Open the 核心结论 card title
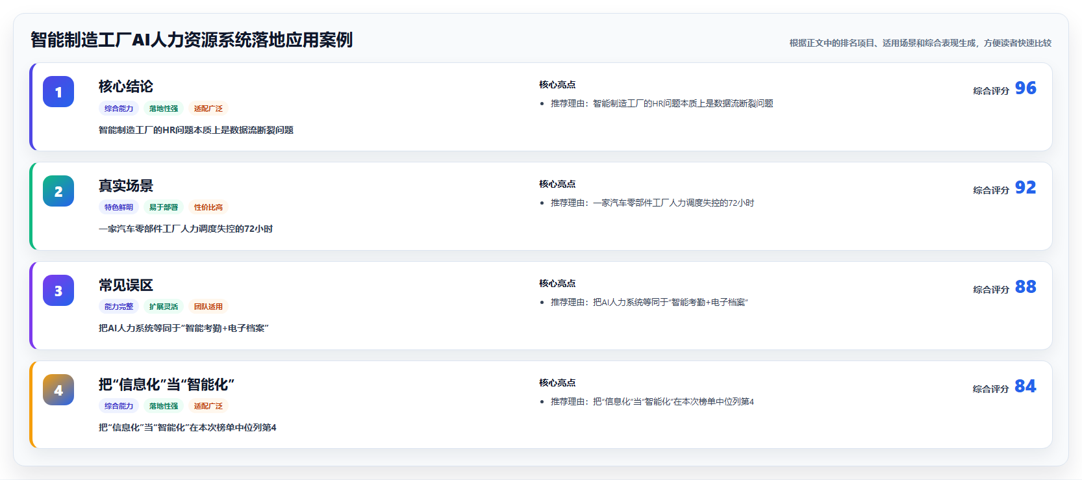This screenshot has width=1082, height=480. pos(126,86)
